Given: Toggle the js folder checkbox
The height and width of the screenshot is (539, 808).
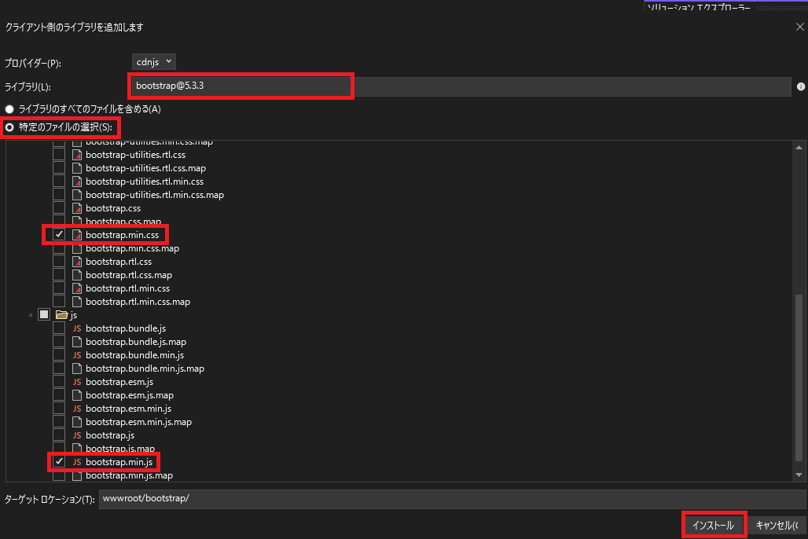Looking at the screenshot, I should coord(44,315).
